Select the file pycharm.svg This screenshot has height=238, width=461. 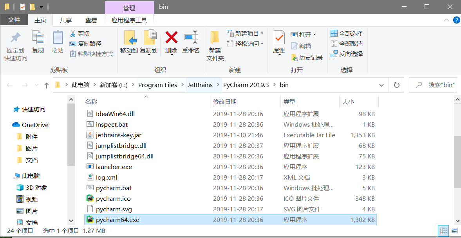point(114,209)
